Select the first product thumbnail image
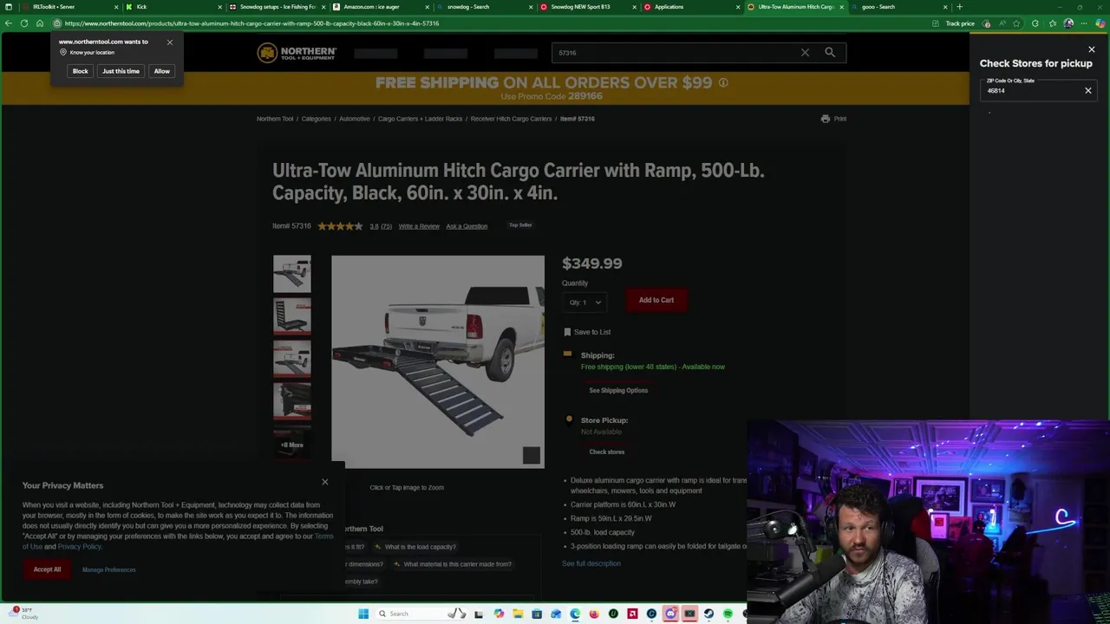 pyautogui.click(x=292, y=274)
